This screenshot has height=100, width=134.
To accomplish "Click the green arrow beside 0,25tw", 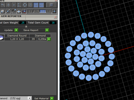I will (x=49, y=39).
